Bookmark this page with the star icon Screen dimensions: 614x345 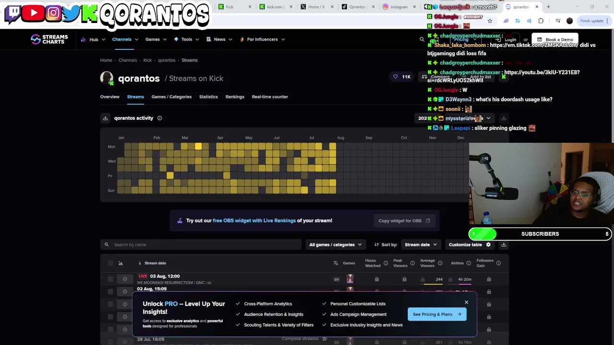490,21
